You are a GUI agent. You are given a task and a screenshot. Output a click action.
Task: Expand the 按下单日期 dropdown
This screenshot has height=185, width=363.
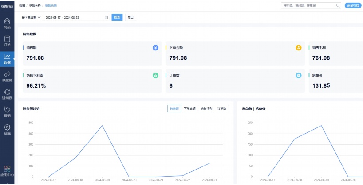pos(31,17)
